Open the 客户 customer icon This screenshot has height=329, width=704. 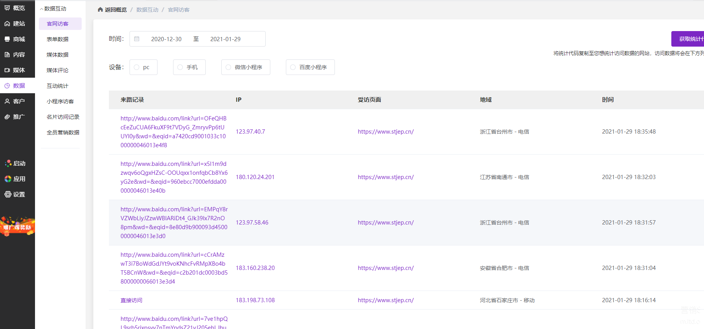(x=7, y=101)
